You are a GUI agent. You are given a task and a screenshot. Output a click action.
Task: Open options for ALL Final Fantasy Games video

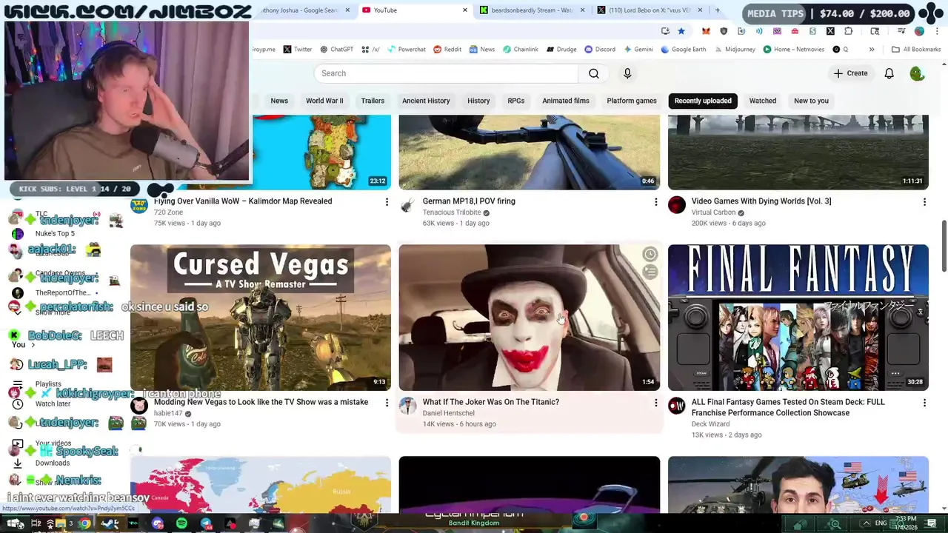pyautogui.click(x=924, y=403)
